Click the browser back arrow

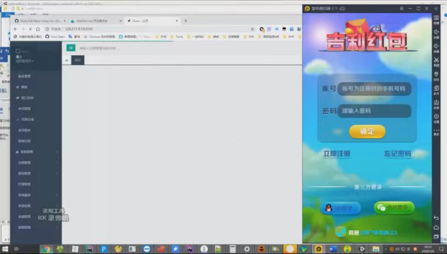click(15, 29)
